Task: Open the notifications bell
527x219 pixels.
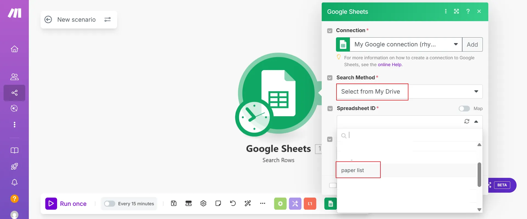Action: click(15, 182)
